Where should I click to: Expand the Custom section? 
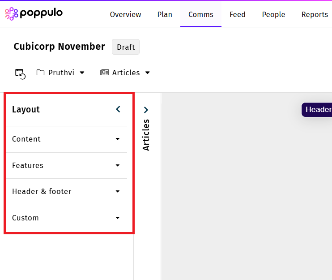tap(118, 218)
